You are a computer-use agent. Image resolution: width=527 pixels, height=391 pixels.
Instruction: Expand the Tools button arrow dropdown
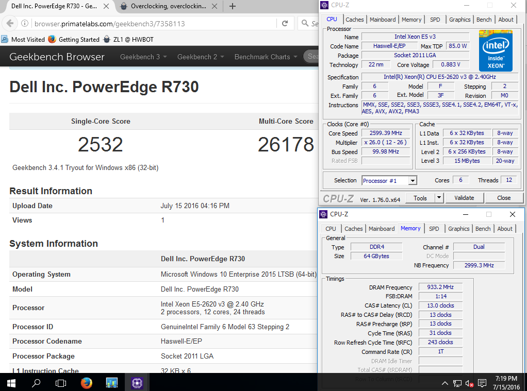click(x=439, y=198)
